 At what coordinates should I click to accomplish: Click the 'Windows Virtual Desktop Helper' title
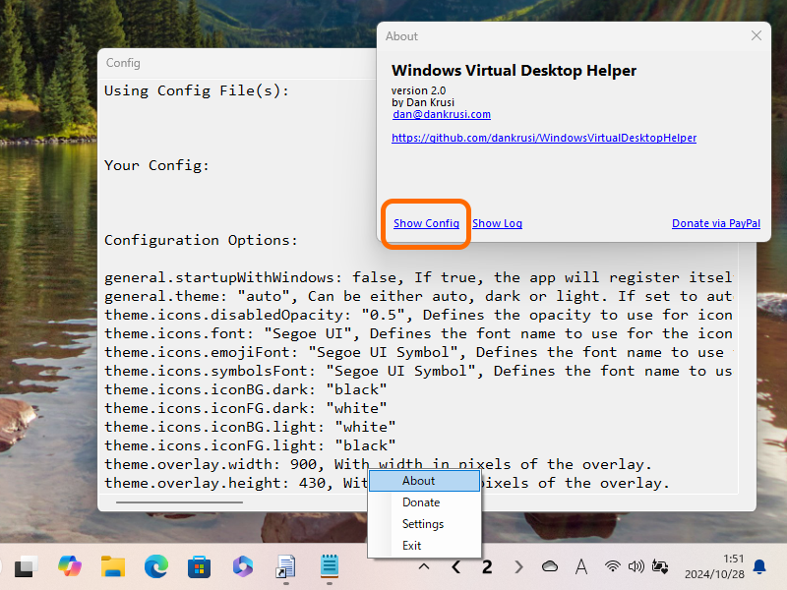(514, 70)
